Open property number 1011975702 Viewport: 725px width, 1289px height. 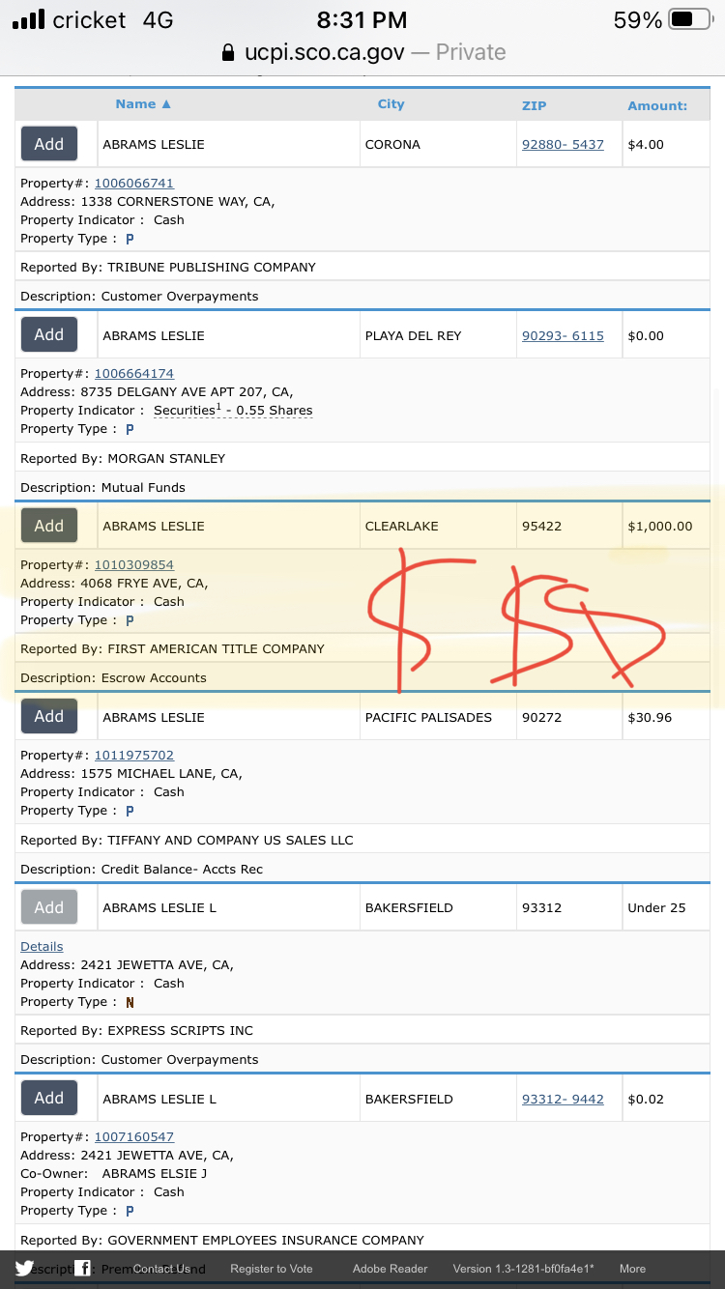pos(133,755)
